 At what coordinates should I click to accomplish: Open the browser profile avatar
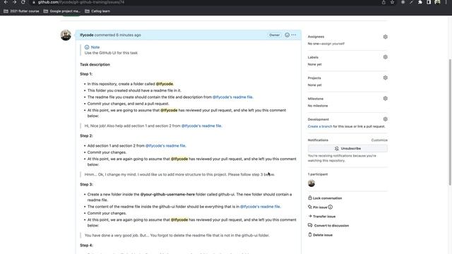pos(438,2)
